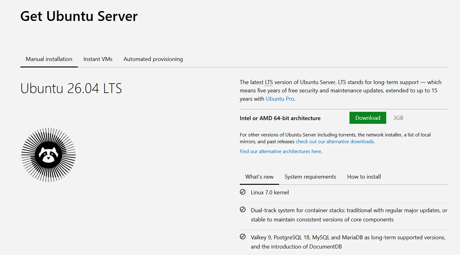Screen dimensions: 460x255
Task: Click the Valkey 9, PostgreSQL 18 feature text
Action: tap(348, 242)
